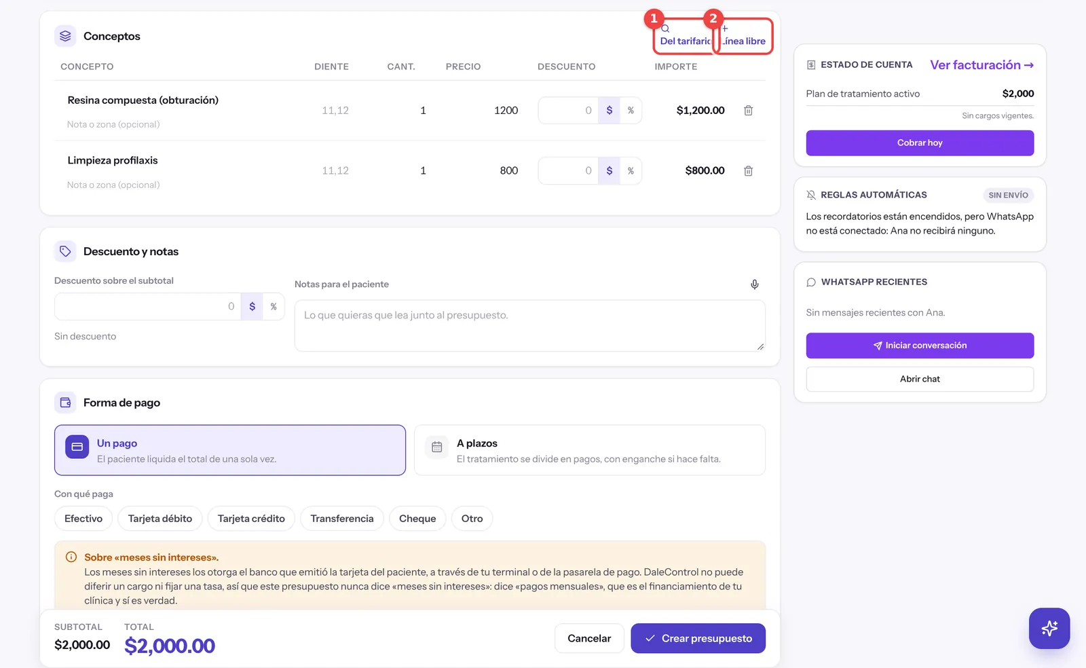
Task: Choose the A plazos payment option
Action: [590, 450]
